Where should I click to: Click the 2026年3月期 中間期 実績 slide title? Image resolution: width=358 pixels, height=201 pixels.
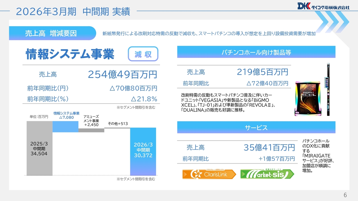(73, 11)
